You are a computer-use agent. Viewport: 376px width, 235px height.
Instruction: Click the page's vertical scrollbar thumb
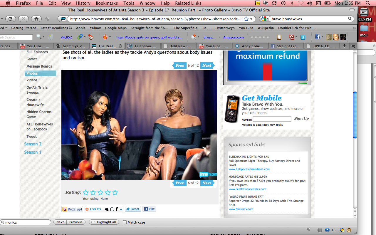(x=355, y=115)
